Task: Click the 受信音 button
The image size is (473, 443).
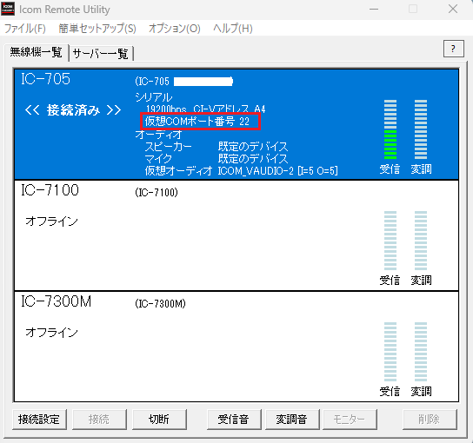Action: (234, 420)
